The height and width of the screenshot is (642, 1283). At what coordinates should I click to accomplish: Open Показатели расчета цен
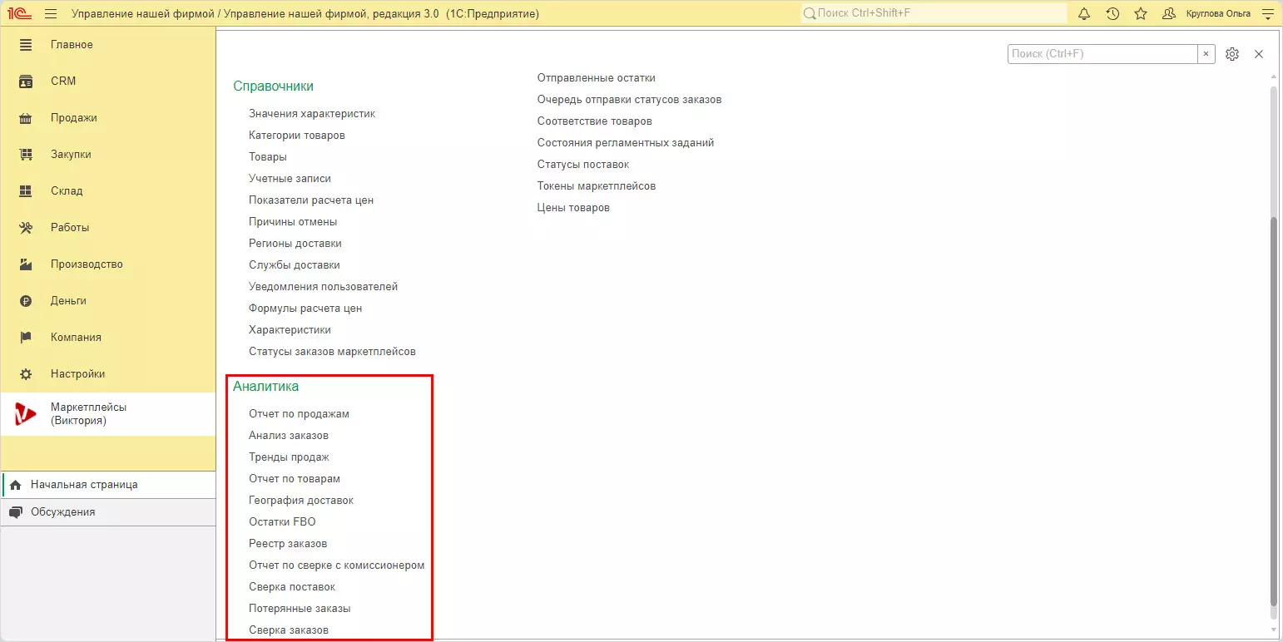click(311, 200)
